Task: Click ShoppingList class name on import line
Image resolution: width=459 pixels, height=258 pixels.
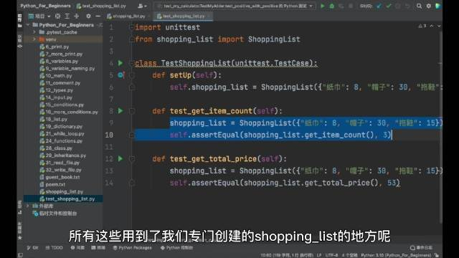Action: [274, 39]
